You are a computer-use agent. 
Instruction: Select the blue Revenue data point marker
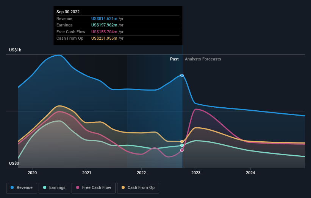[x=182, y=75]
